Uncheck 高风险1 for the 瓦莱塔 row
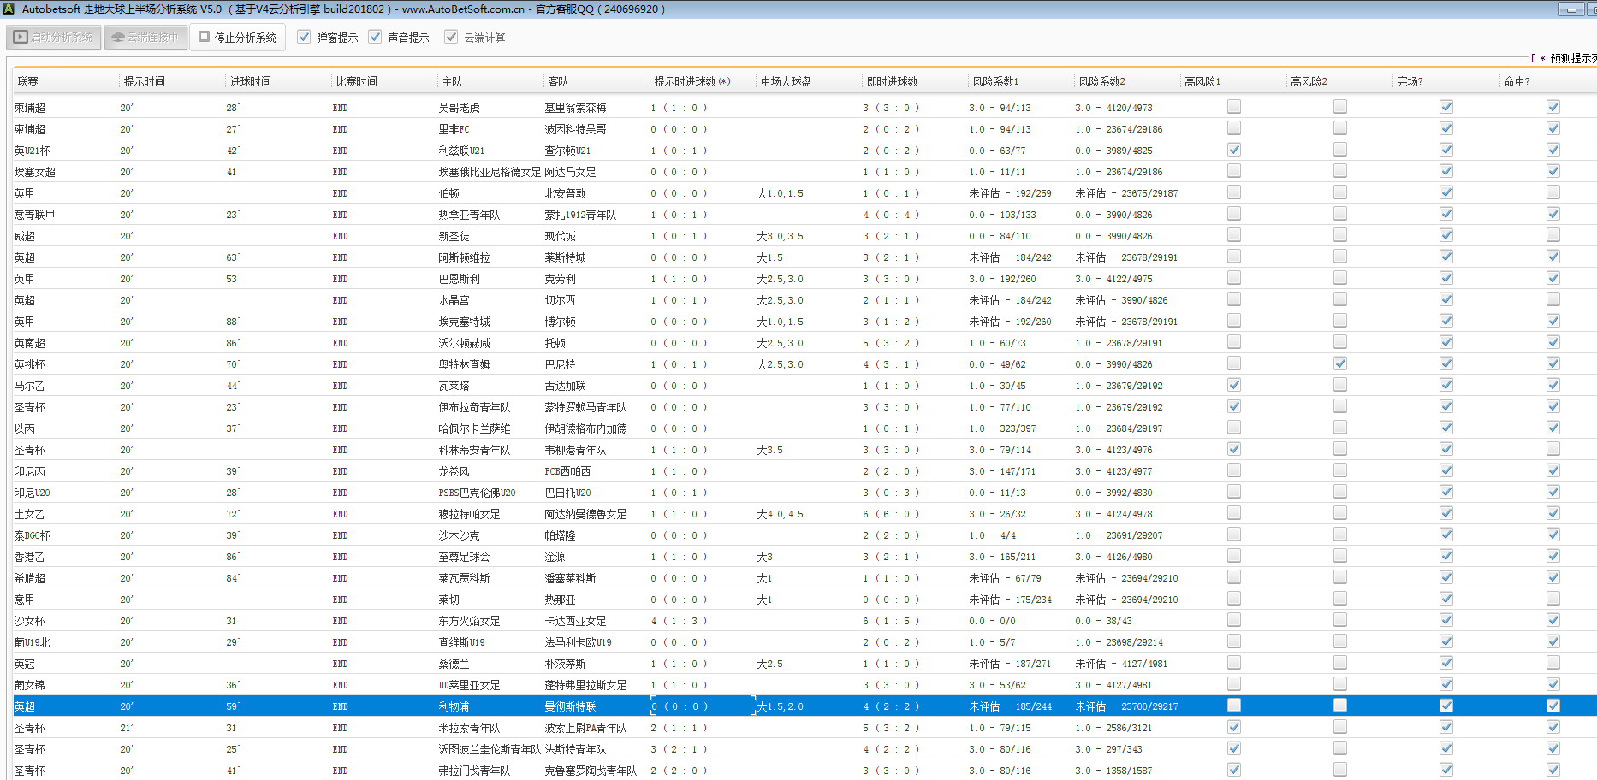The image size is (1597, 780). (1233, 385)
